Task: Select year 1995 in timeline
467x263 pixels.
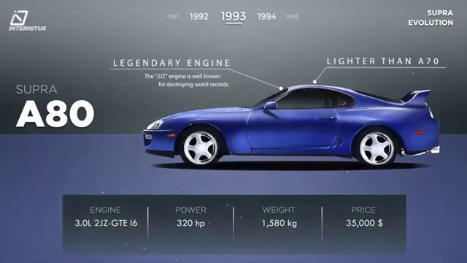Action: 292,16
